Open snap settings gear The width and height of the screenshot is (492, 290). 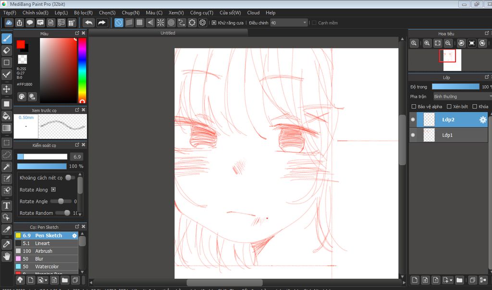point(203,23)
